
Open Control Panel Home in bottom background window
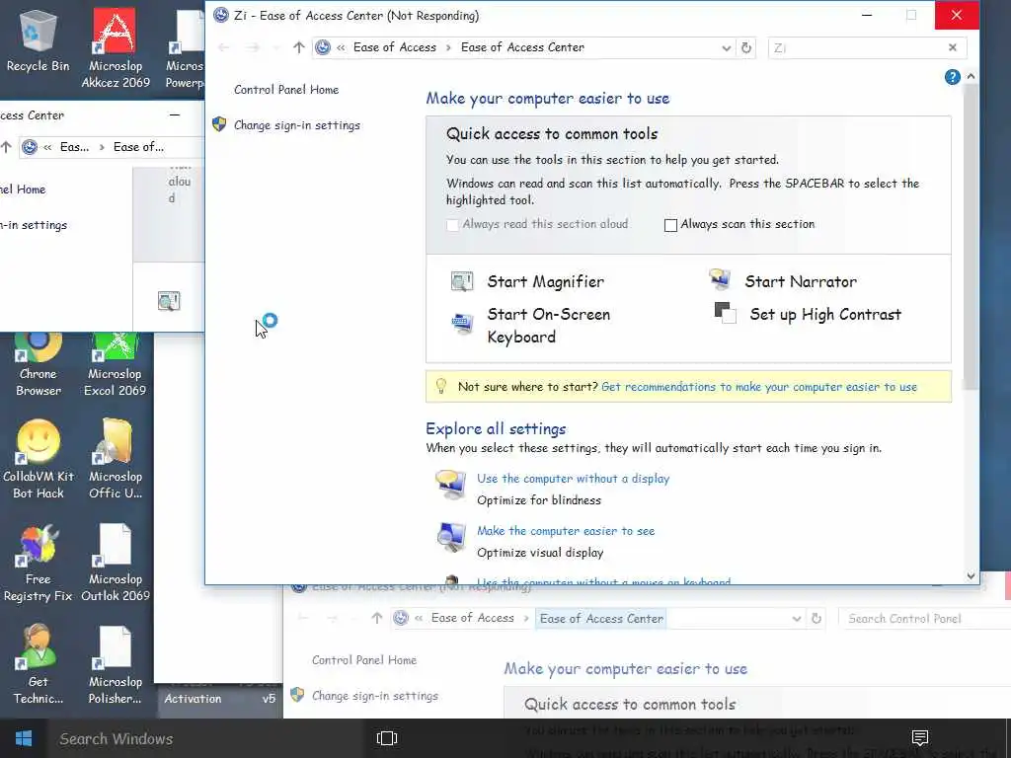coord(364,660)
